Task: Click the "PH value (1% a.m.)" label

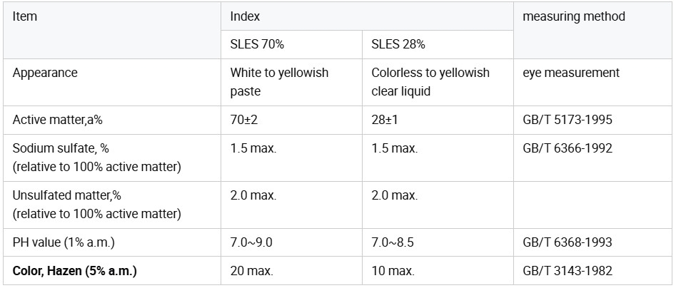Action: tap(64, 242)
